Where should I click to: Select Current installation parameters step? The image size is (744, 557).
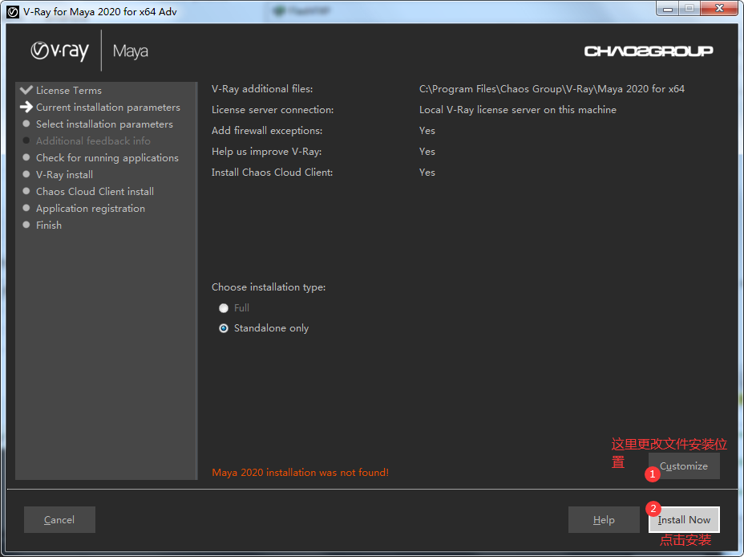pos(108,108)
